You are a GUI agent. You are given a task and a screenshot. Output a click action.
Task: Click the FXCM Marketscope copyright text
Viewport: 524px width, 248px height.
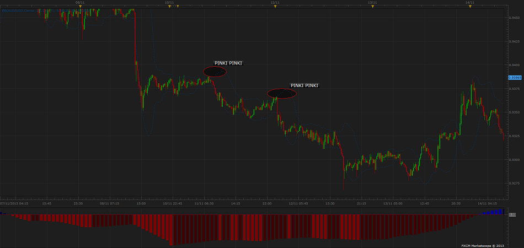482,245
